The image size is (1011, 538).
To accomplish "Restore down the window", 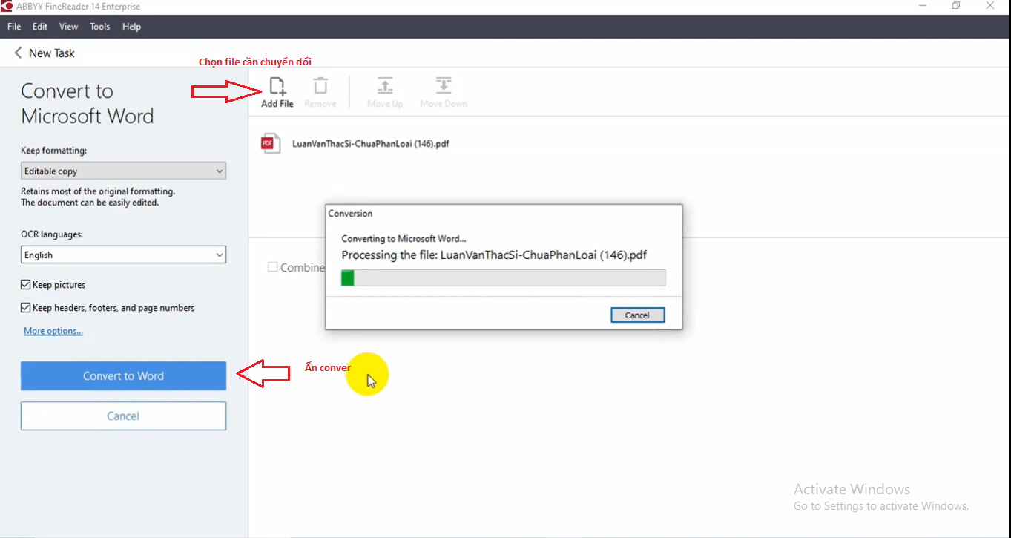I will click(956, 6).
